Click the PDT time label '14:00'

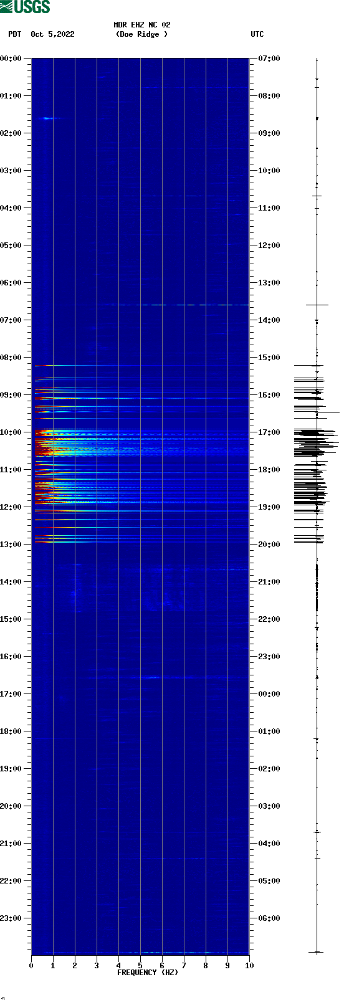[11, 582]
